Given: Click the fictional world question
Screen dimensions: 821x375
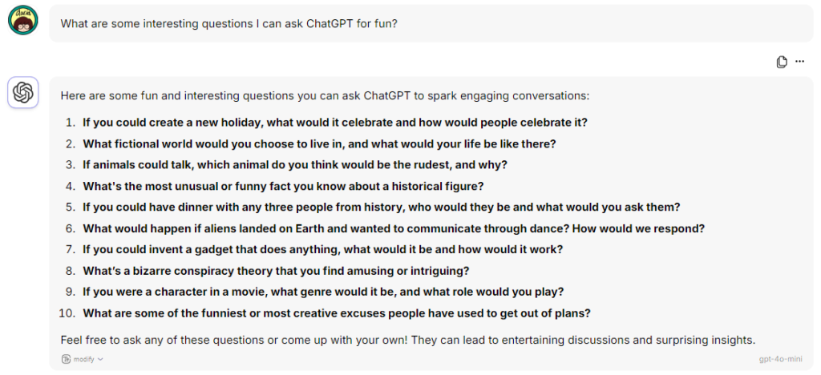Looking at the screenshot, I should coord(319,143).
